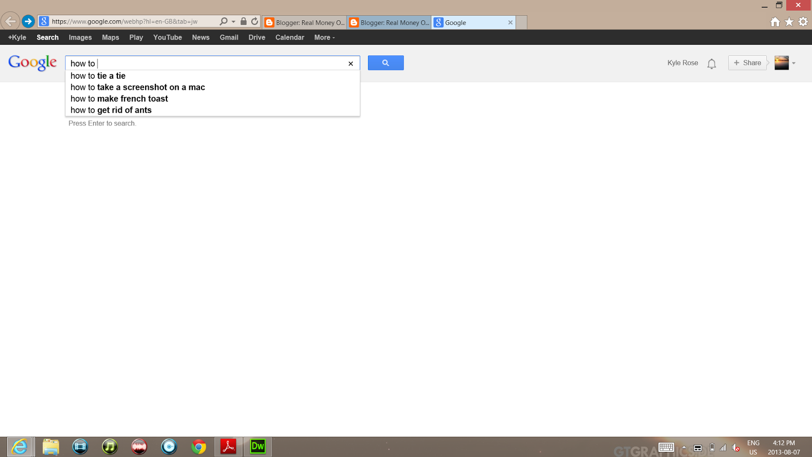Expand the address bar autocomplete dropdown arrow
The width and height of the screenshot is (812, 457).
[x=233, y=22]
